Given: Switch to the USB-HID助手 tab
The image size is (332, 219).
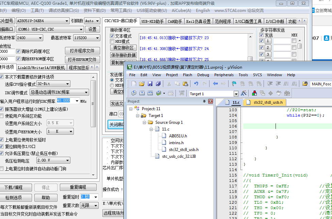Looking at the screenshot, I should click(152, 21).
